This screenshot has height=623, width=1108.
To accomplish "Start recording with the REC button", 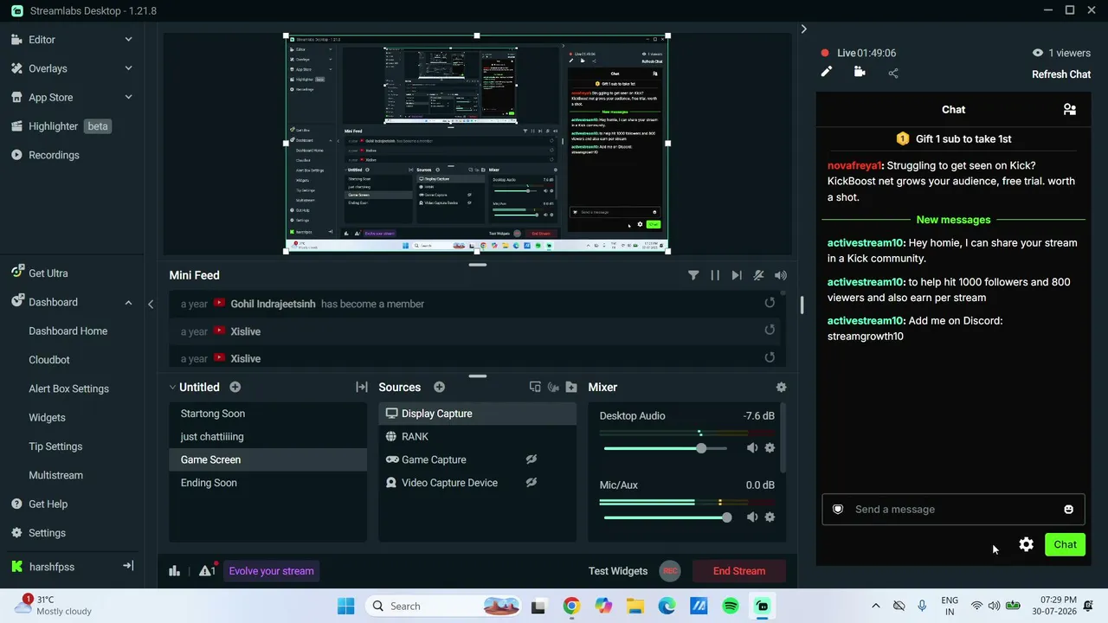I will (x=669, y=571).
